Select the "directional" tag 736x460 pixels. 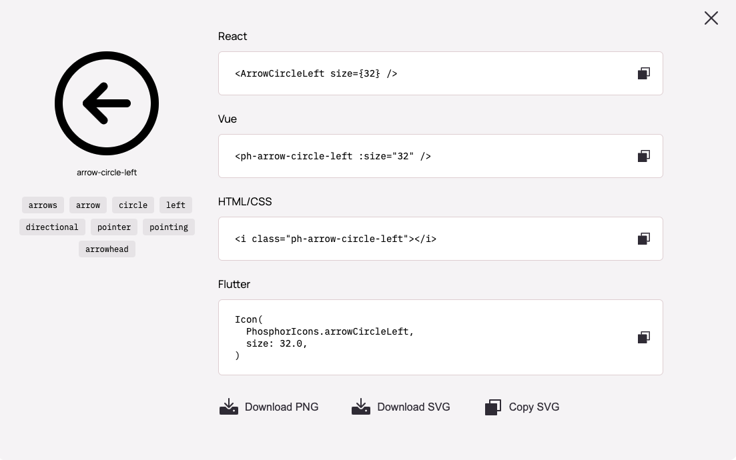52,227
